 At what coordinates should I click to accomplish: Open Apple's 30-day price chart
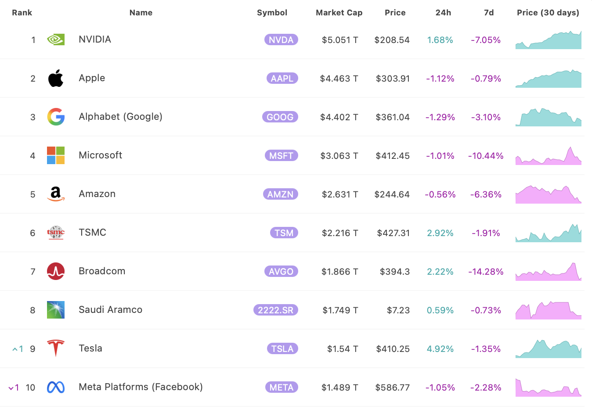[x=549, y=79]
